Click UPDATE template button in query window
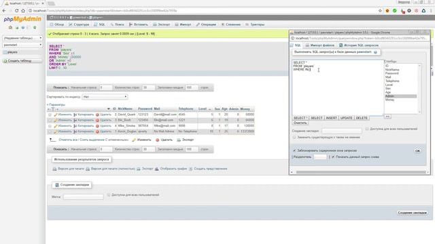Screen dimensions: 435x244 tap(346, 118)
